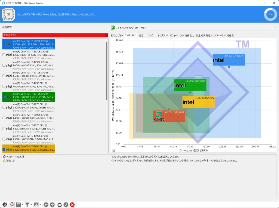Tick the Core i7-4770K checkbox
This screenshot has width=279, height=208.
(4, 76)
